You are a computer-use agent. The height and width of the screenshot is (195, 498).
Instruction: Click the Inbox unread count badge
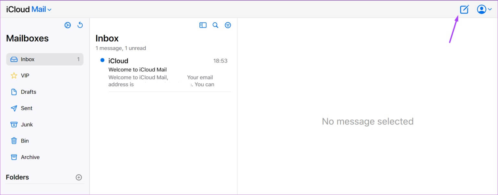(x=78, y=59)
